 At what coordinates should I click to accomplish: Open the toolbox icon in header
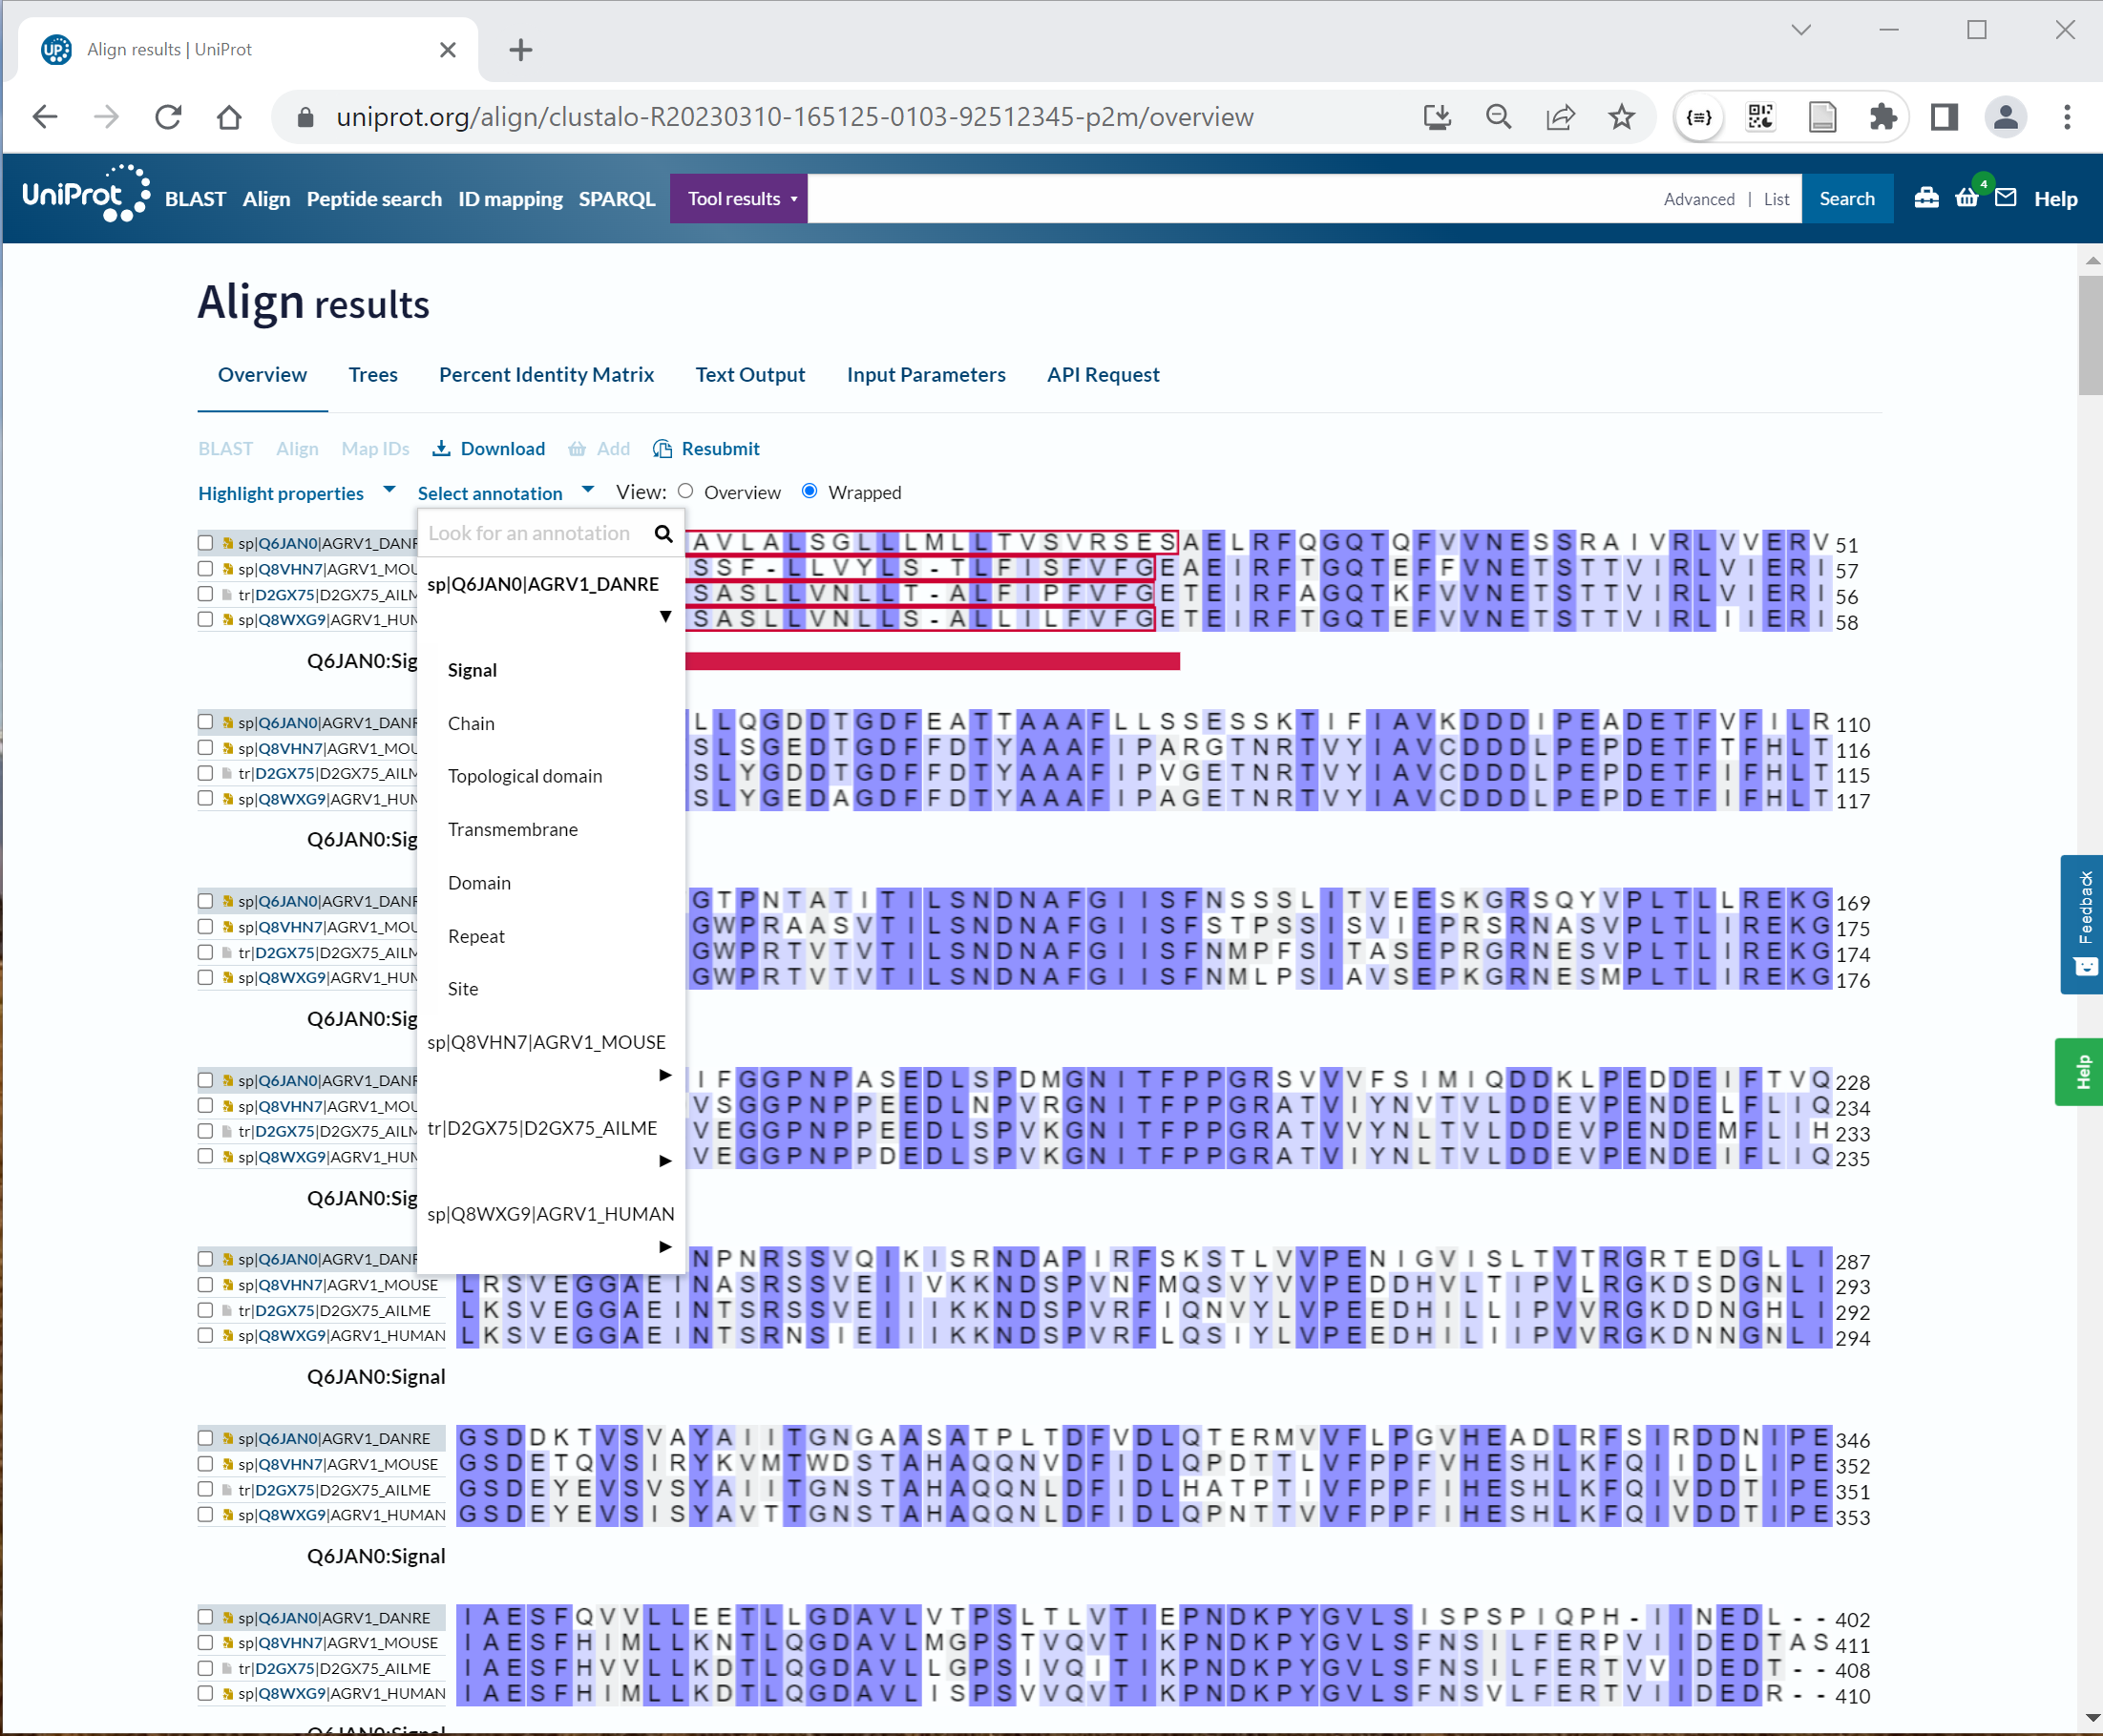pyautogui.click(x=1926, y=198)
